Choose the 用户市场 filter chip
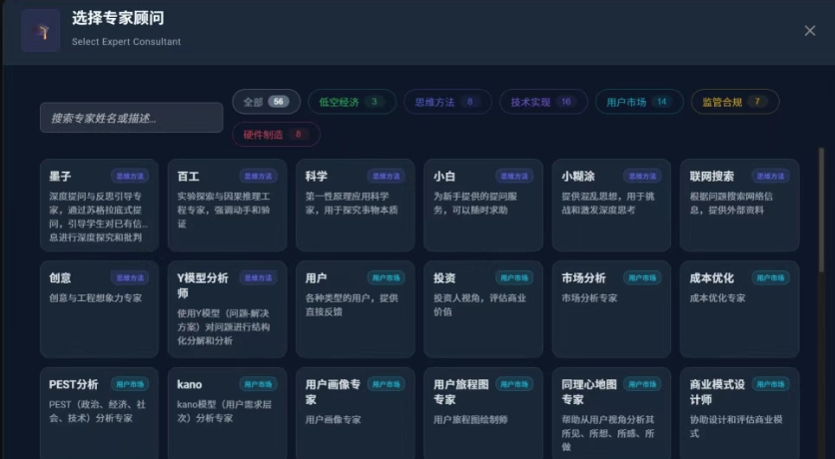The image size is (835, 459). (638, 102)
